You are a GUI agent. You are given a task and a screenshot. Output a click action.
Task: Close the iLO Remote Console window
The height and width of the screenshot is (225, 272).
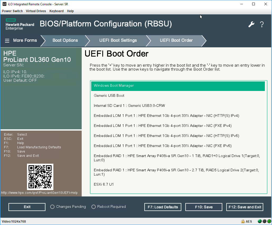click(x=266, y=4)
